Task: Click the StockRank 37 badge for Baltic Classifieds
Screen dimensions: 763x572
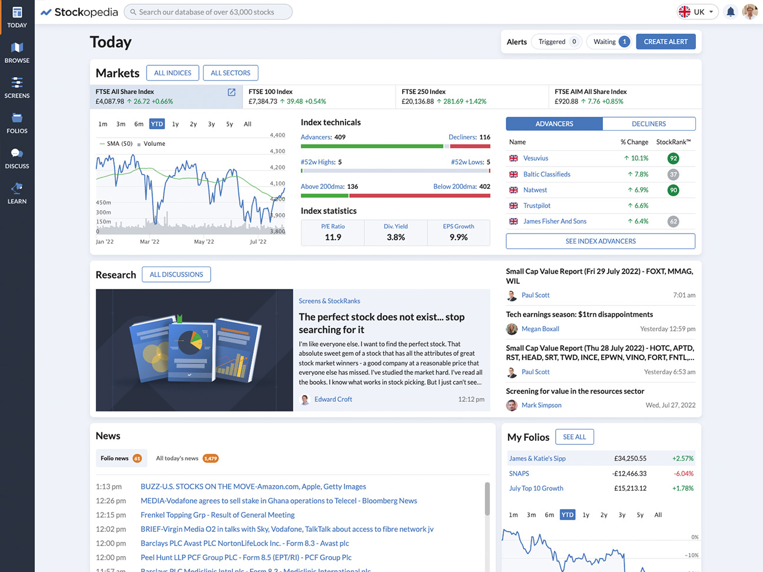Action: coord(674,174)
